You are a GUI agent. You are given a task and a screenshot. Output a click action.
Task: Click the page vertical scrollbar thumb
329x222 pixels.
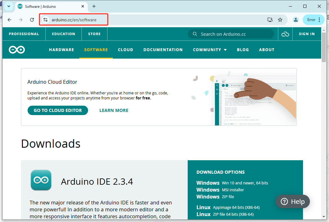(324, 47)
